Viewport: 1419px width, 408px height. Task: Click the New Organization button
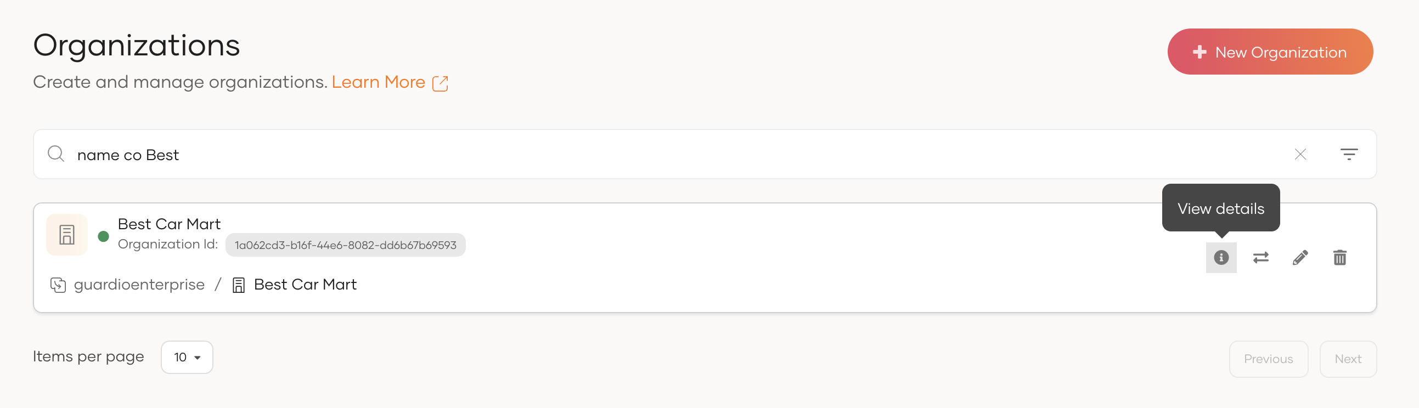pyautogui.click(x=1270, y=52)
